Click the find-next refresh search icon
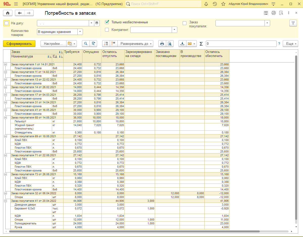 [x=93, y=44]
